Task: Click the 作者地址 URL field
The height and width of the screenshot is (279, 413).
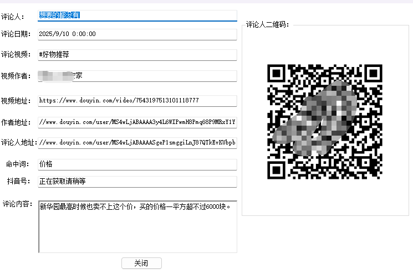Action: click(137, 122)
